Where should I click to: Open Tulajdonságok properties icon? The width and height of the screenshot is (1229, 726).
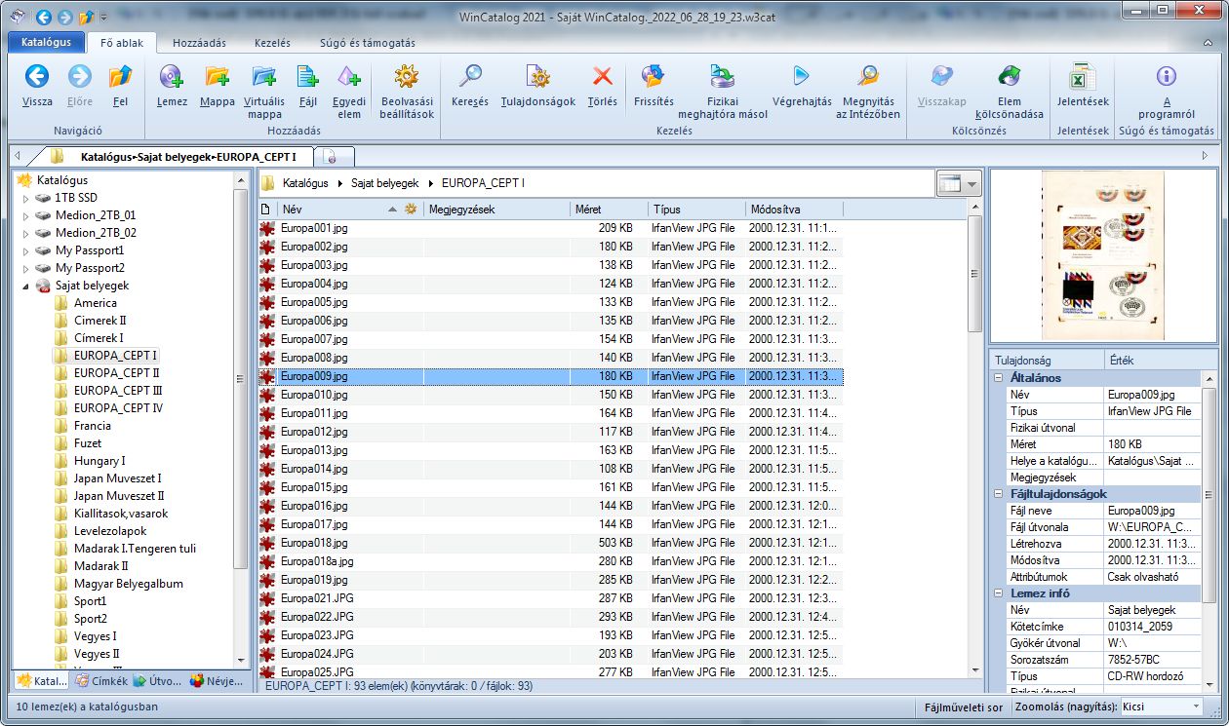click(x=538, y=78)
